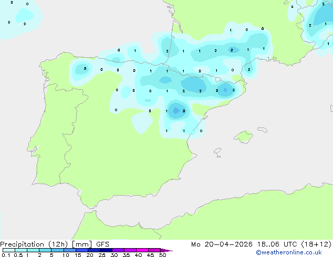The image size is (333, 257).
Task: Click the "0.1" legend label
Action: (6, 255)
